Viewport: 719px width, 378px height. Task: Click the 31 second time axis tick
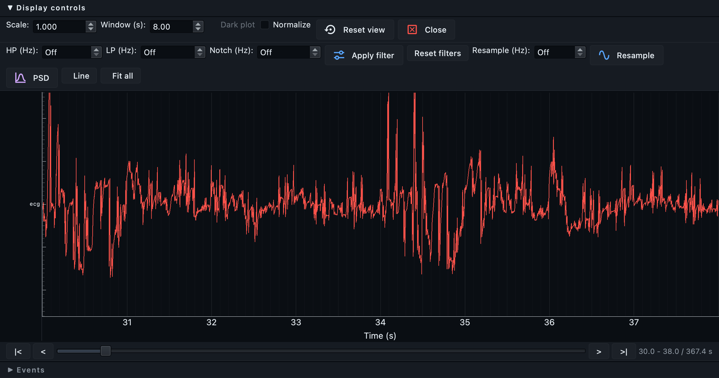[127, 322]
